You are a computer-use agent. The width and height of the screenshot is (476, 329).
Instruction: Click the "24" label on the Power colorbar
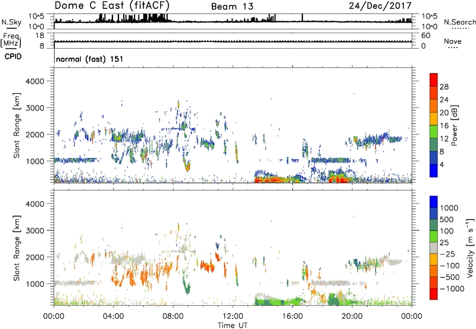pos(444,100)
